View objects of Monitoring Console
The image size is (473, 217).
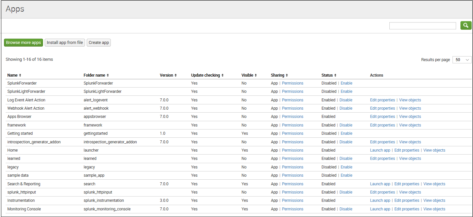tap(434, 209)
